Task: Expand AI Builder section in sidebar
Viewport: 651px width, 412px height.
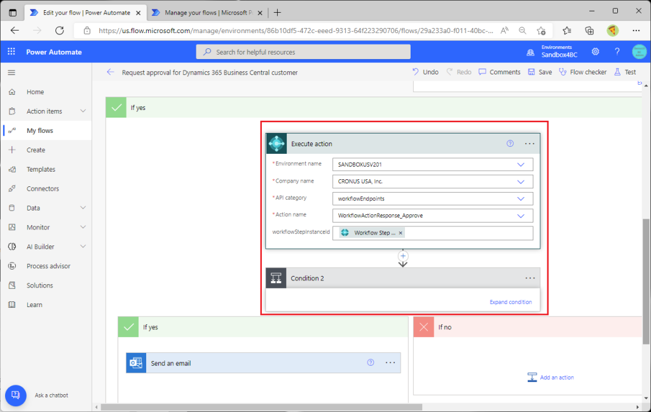Action: (83, 246)
